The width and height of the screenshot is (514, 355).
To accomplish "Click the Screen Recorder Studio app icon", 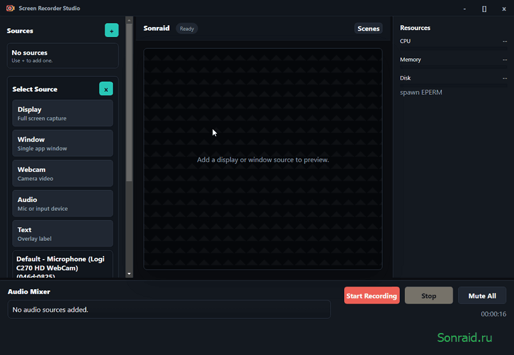I will (x=10, y=8).
